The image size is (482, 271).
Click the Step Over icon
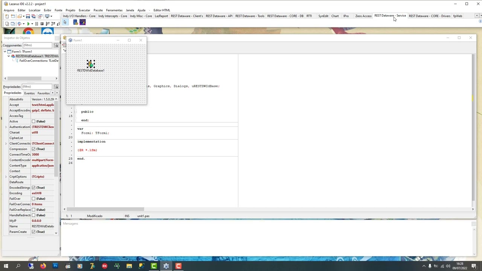tap(53, 24)
